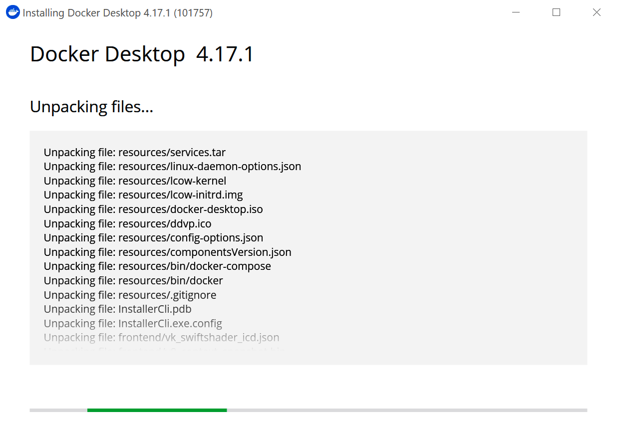
Task: Click the resources/bin/docker-compose entry
Action: [157, 266]
